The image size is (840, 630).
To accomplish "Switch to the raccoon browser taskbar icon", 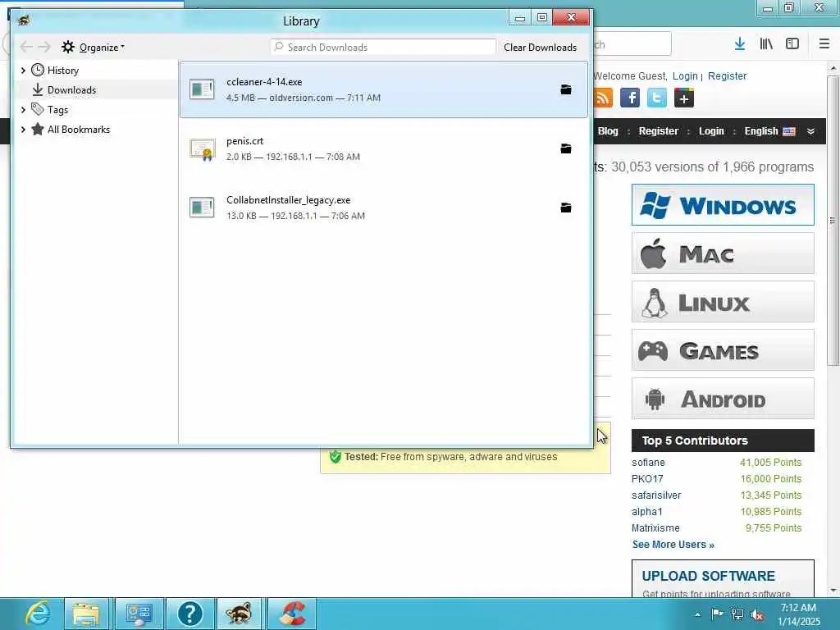I will [x=239, y=614].
